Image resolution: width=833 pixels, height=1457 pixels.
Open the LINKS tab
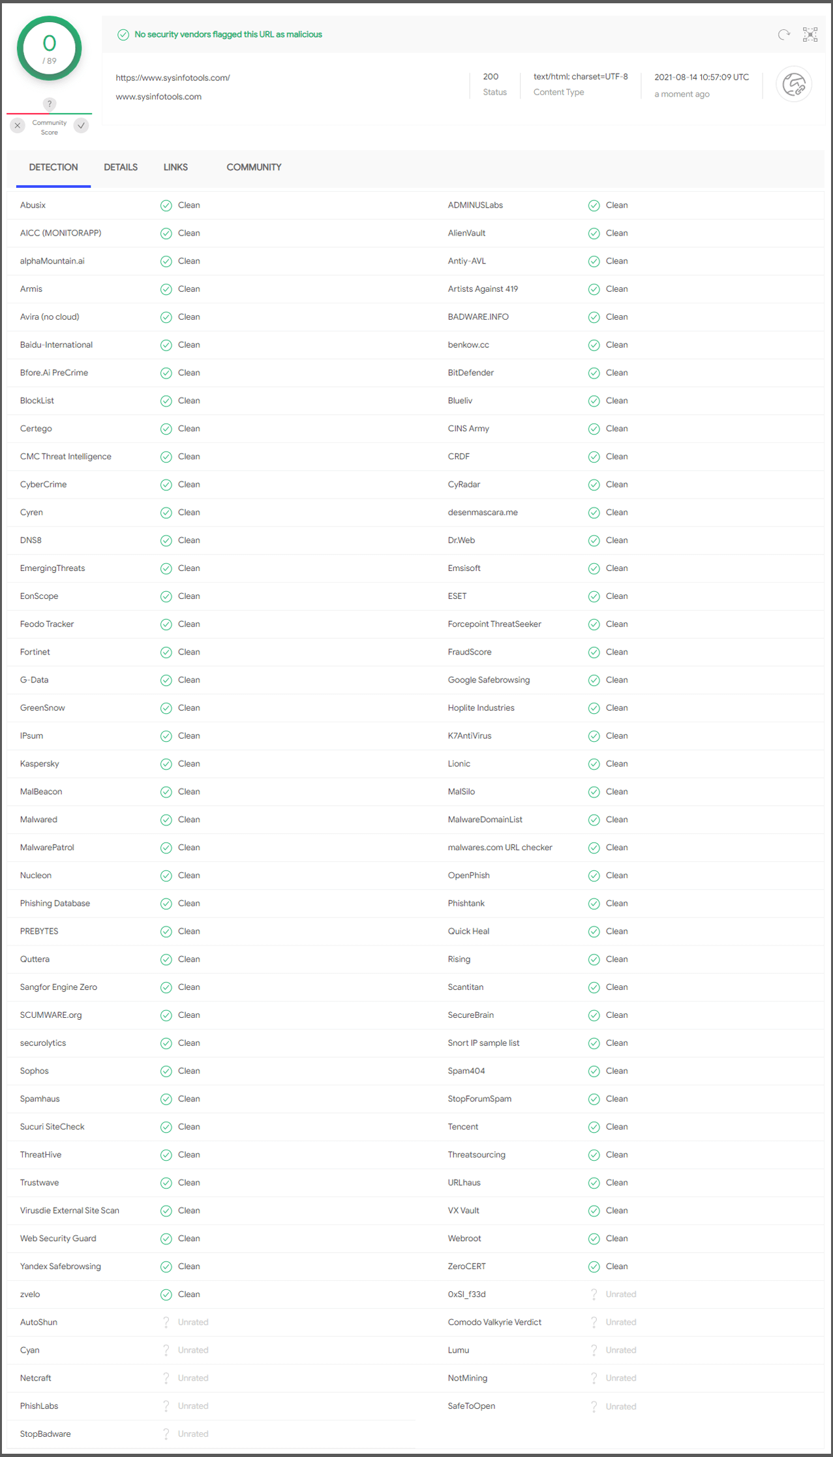pos(175,168)
